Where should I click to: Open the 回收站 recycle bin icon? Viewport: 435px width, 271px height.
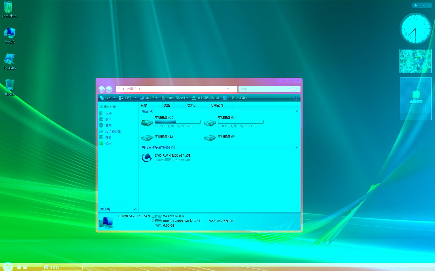(x=10, y=87)
